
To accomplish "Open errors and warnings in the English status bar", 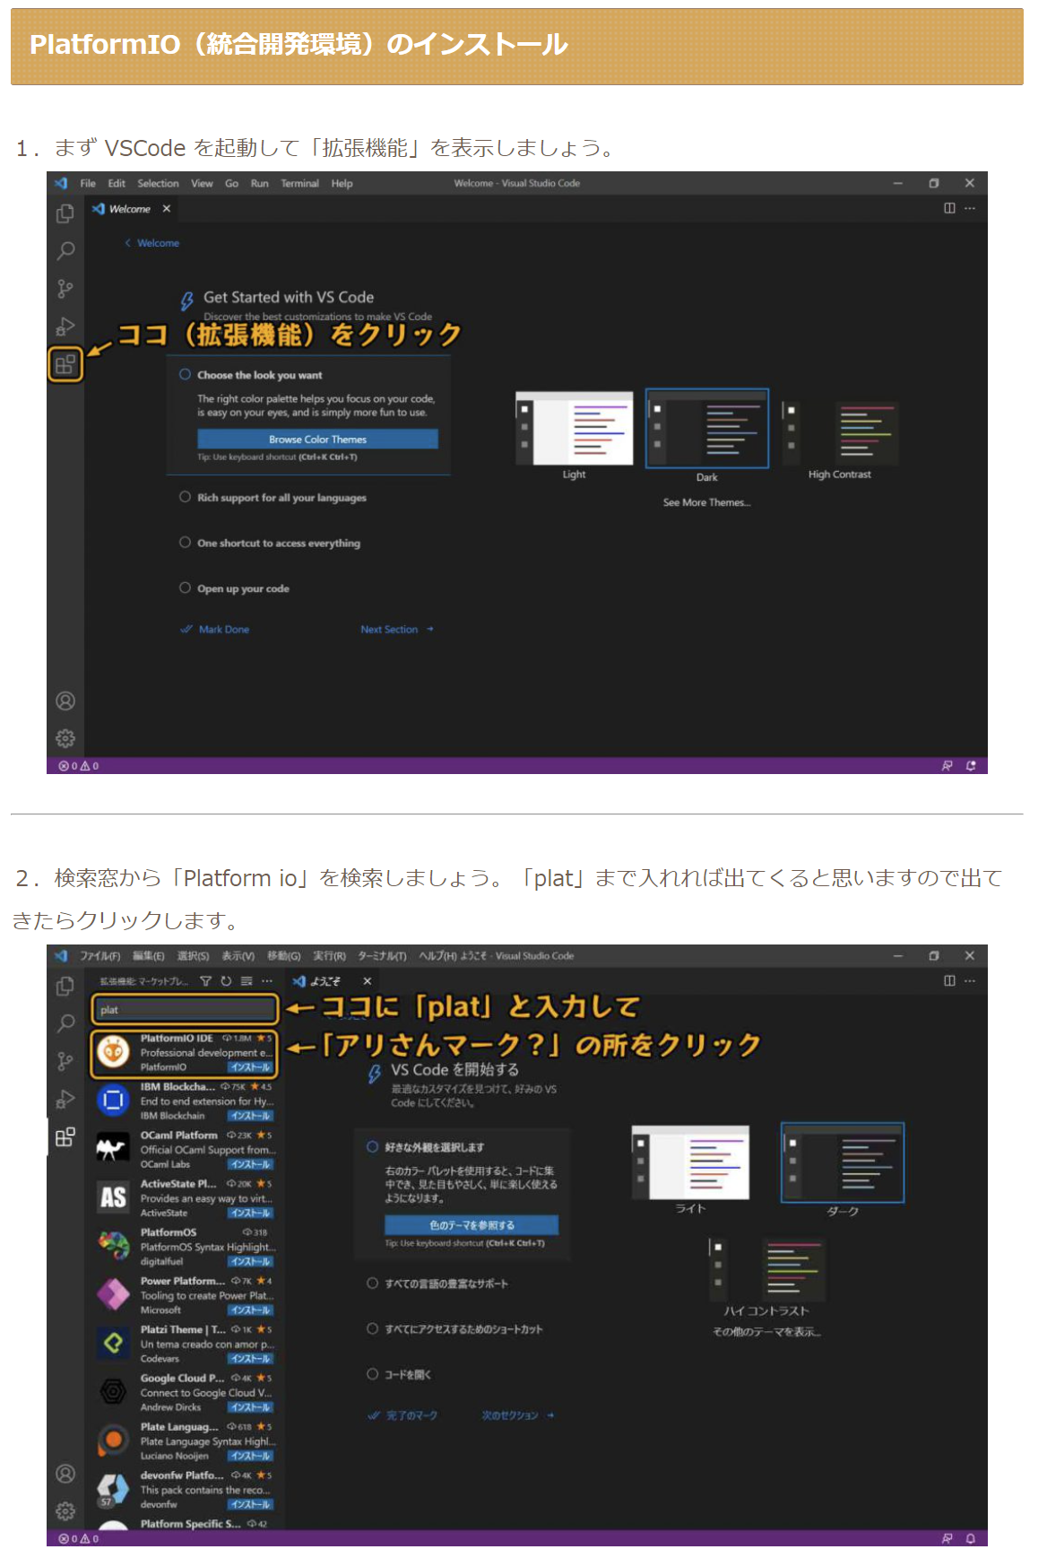I will coord(79,766).
